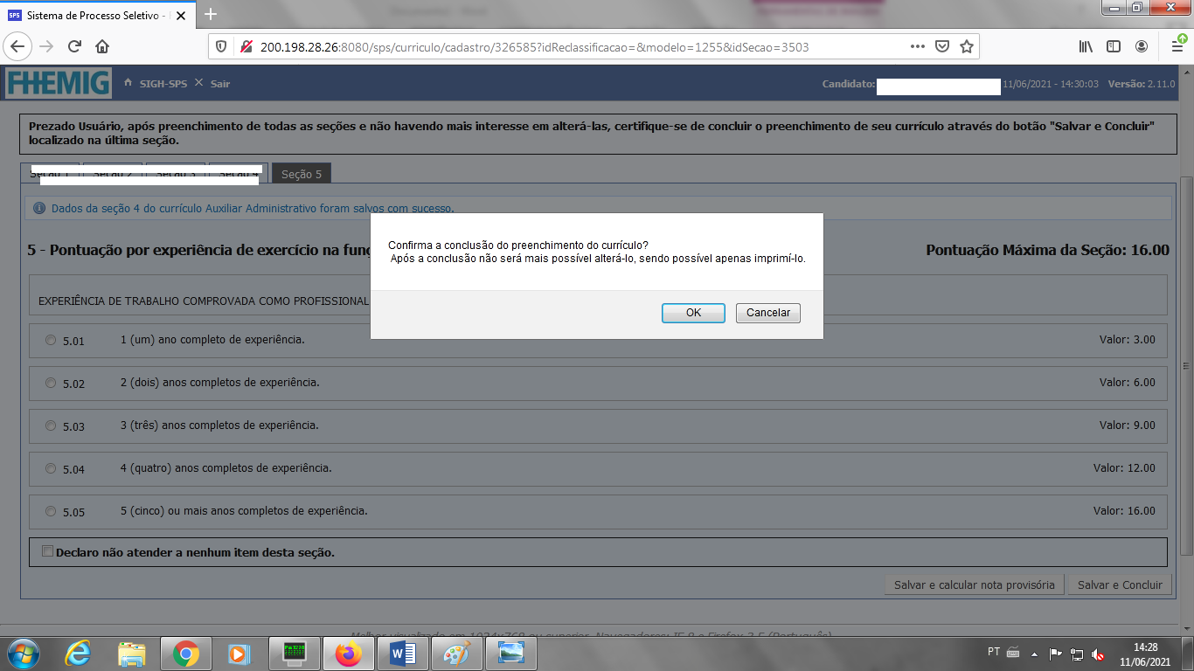Select radio 5.03 three years of experience

pyautogui.click(x=51, y=425)
